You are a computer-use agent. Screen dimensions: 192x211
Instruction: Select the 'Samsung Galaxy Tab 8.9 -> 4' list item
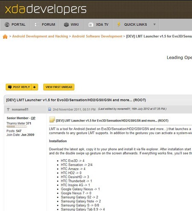(83, 209)
